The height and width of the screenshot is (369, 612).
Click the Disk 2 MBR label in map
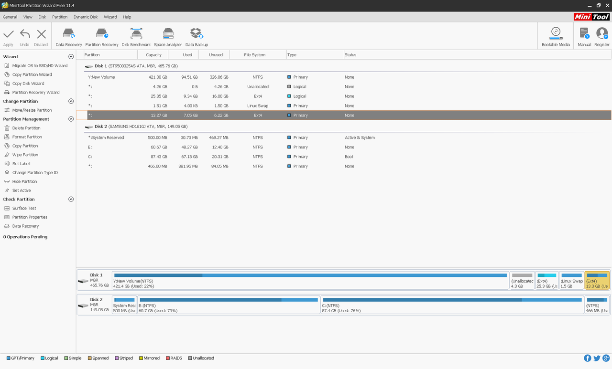[94, 305]
